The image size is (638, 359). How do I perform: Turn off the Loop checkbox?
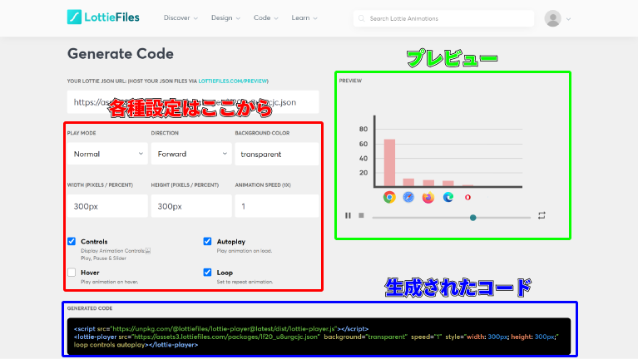(207, 272)
